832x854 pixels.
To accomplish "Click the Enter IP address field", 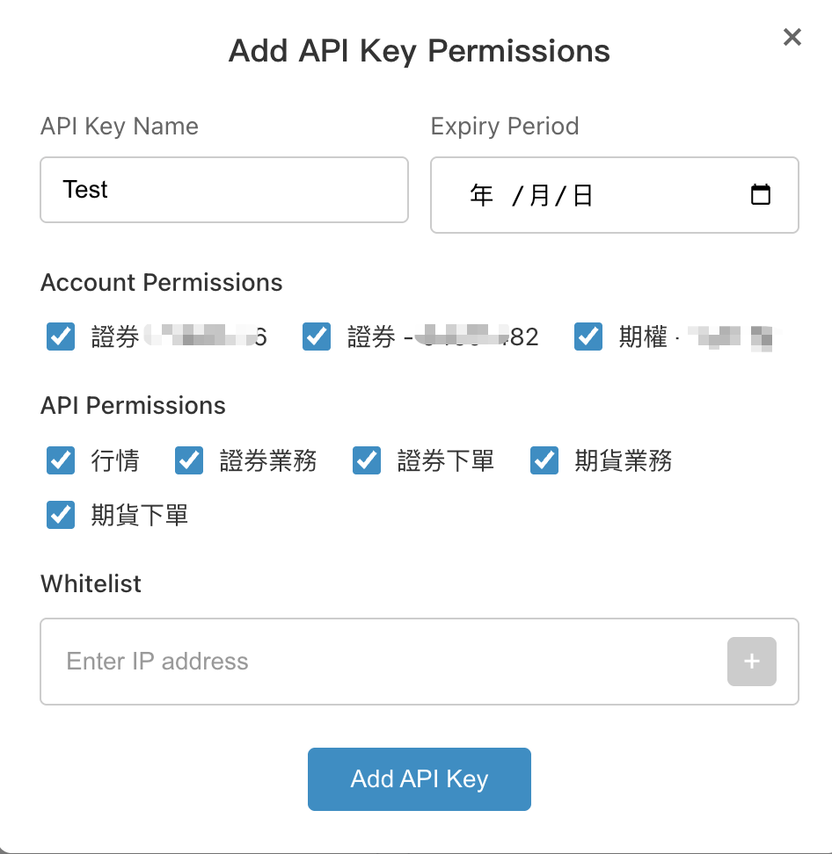I will tap(264, 662).
